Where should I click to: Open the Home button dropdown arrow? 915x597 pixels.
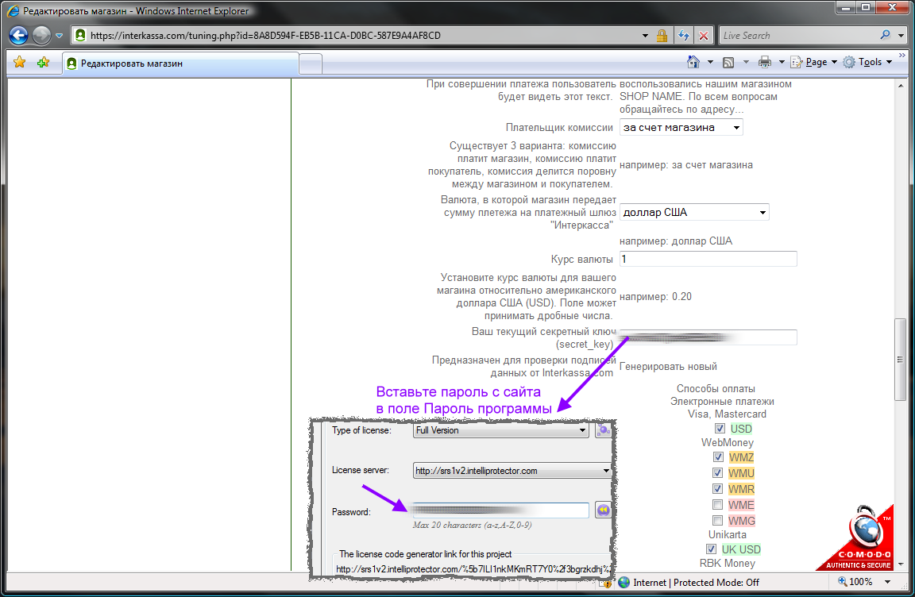click(x=710, y=62)
